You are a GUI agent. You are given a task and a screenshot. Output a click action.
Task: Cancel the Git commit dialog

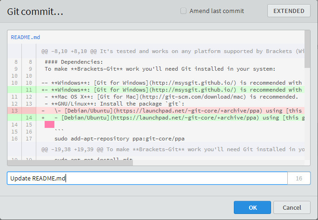tap(292, 207)
